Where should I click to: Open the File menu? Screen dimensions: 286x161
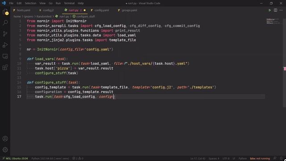coord(11,3)
